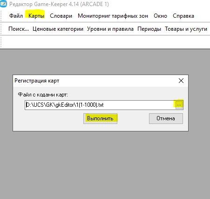Open Товары и услуги from the toolbar
Image resolution: width=210 pixels, height=199 pixels.
pyautogui.click(x=186, y=29)
